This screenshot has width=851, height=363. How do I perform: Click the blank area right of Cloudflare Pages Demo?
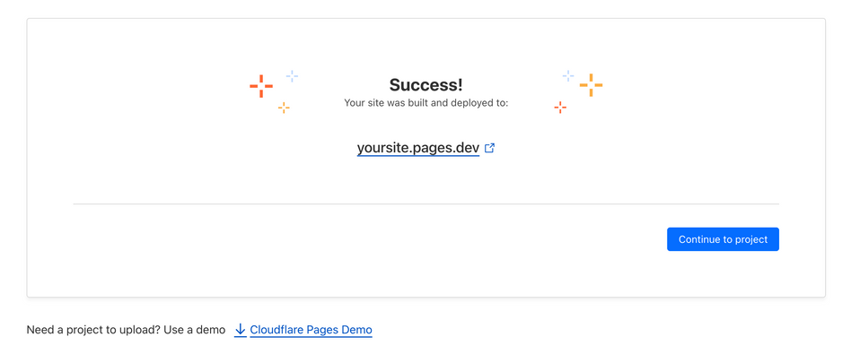(x=583, y=330)
